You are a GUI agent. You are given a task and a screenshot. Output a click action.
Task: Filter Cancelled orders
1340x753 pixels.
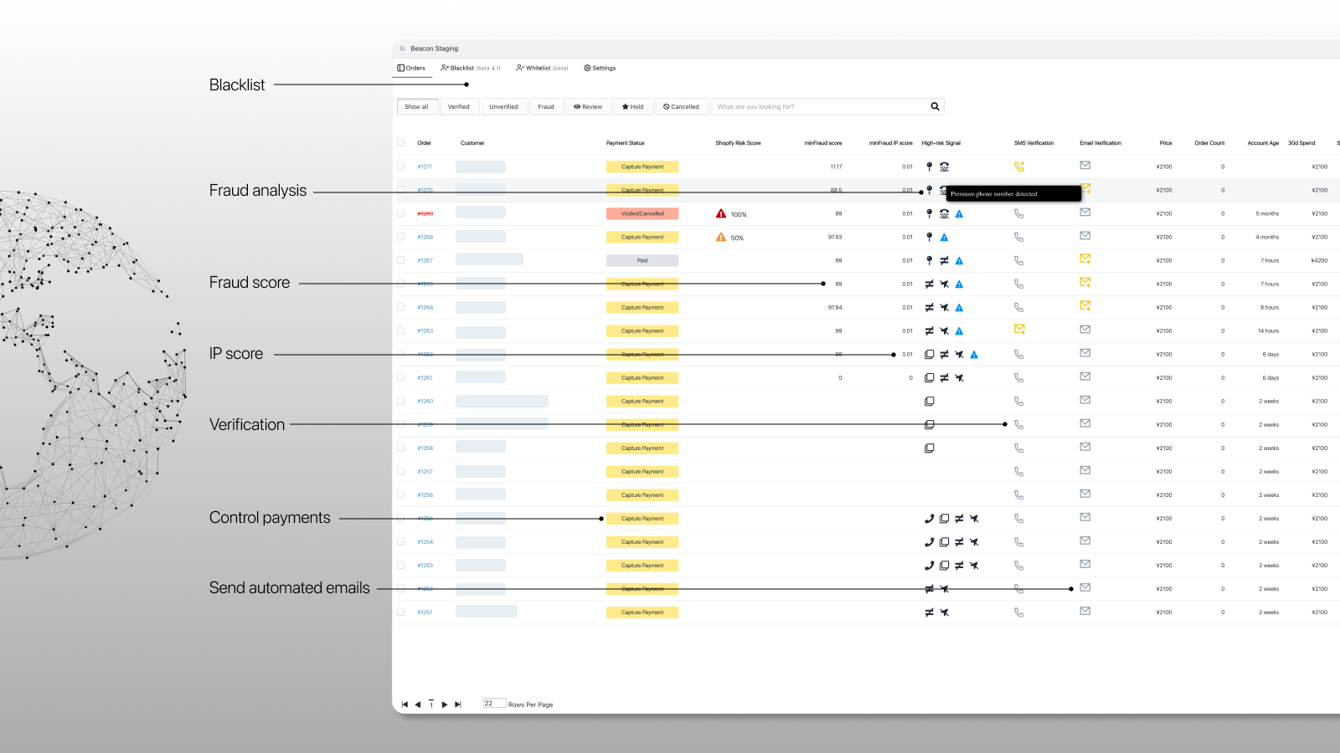(x=681, y=107)
